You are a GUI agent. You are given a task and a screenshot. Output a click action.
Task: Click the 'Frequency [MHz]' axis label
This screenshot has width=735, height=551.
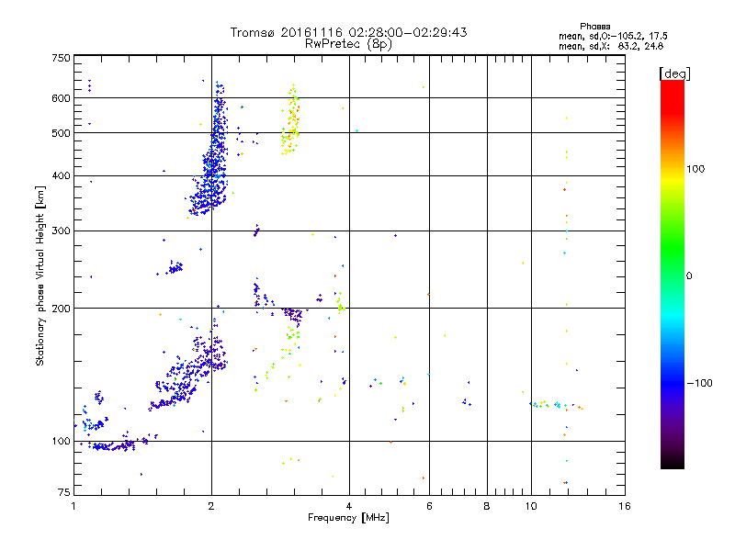click(348, 518)
